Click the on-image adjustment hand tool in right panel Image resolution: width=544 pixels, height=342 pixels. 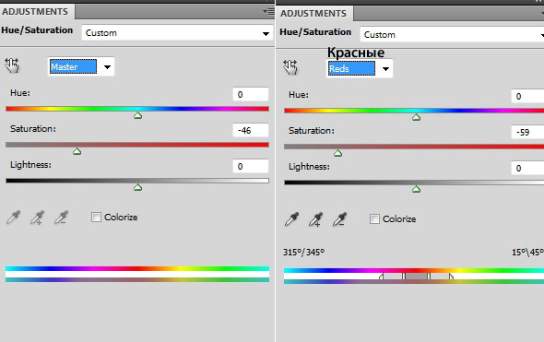[290, 67]
